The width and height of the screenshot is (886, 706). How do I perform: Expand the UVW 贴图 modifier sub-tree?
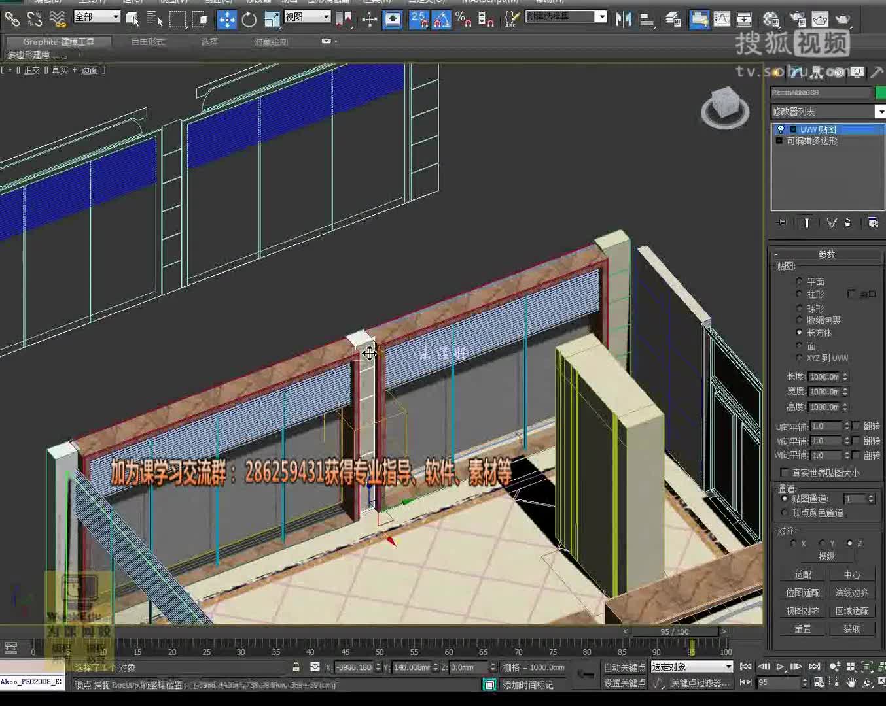point(792,129)
